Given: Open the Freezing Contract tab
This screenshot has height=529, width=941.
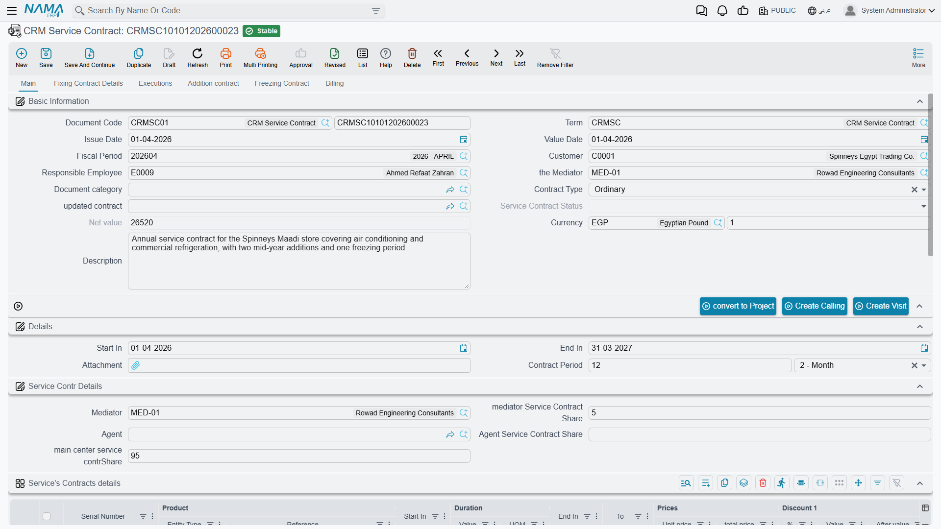Looking at the screenshot, I should click(282, 83).
